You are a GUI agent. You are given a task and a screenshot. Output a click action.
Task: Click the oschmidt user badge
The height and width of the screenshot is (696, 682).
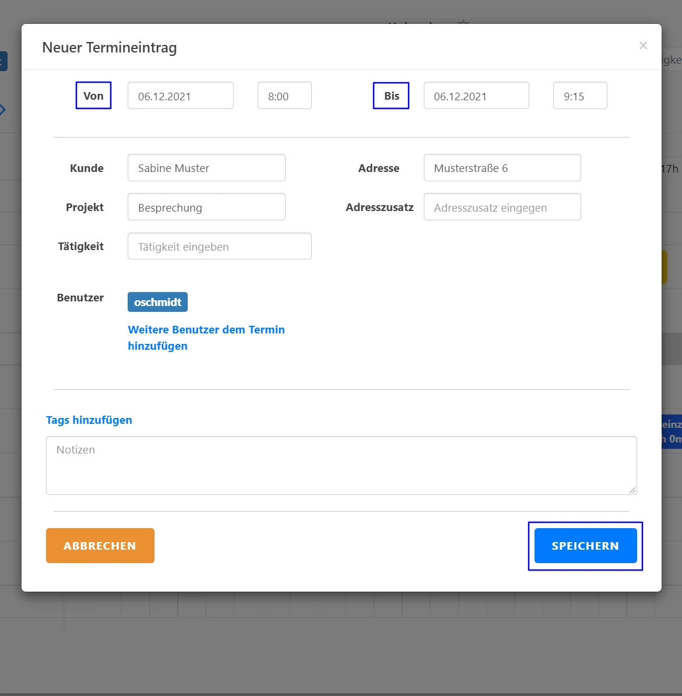point(157,302)
